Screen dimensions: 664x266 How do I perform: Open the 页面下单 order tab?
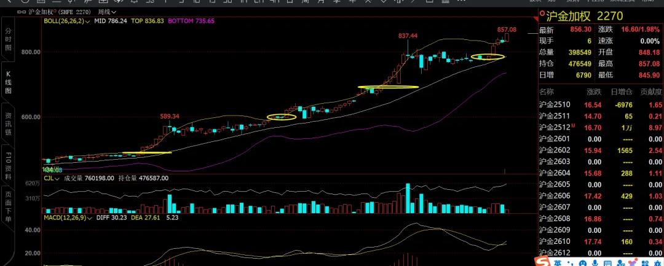(x=8, y=207)
